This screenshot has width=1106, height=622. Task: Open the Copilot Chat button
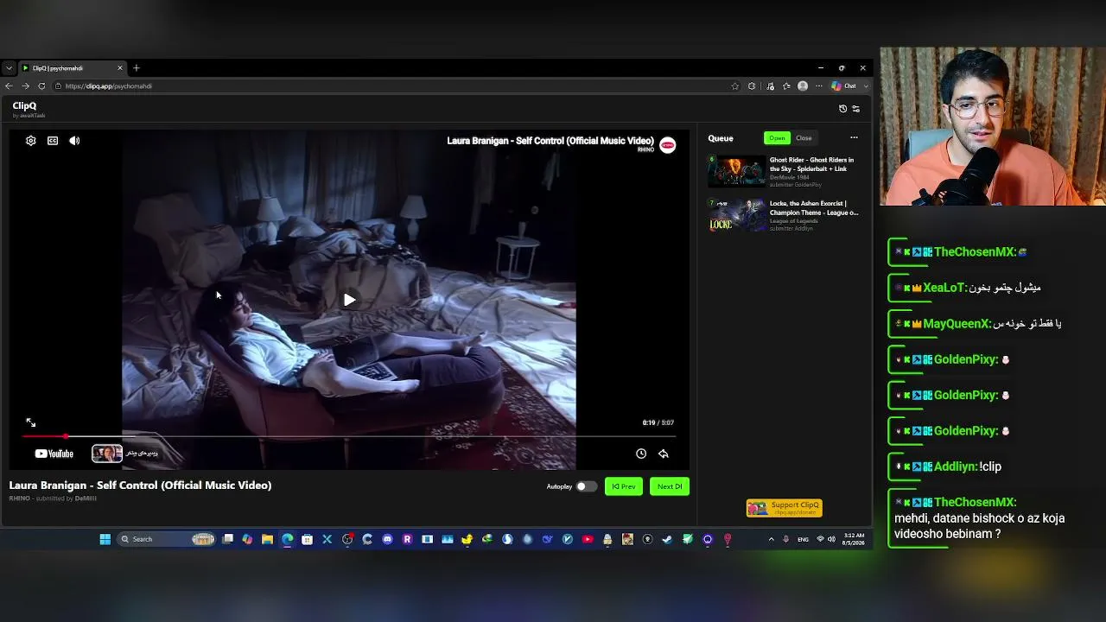[x=844, y=86]
